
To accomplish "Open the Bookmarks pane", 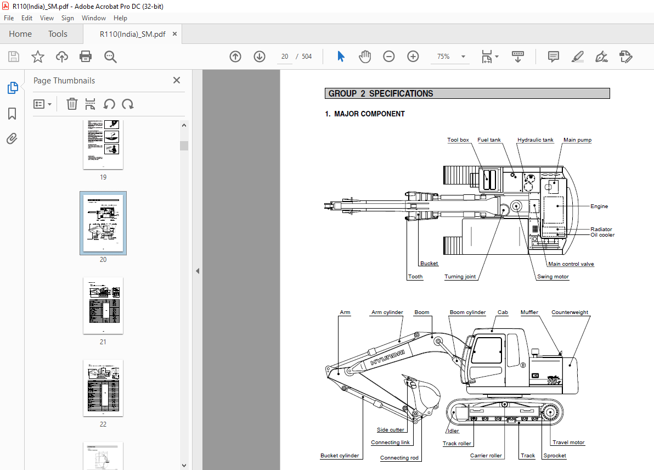I will [x=12, y=114].
